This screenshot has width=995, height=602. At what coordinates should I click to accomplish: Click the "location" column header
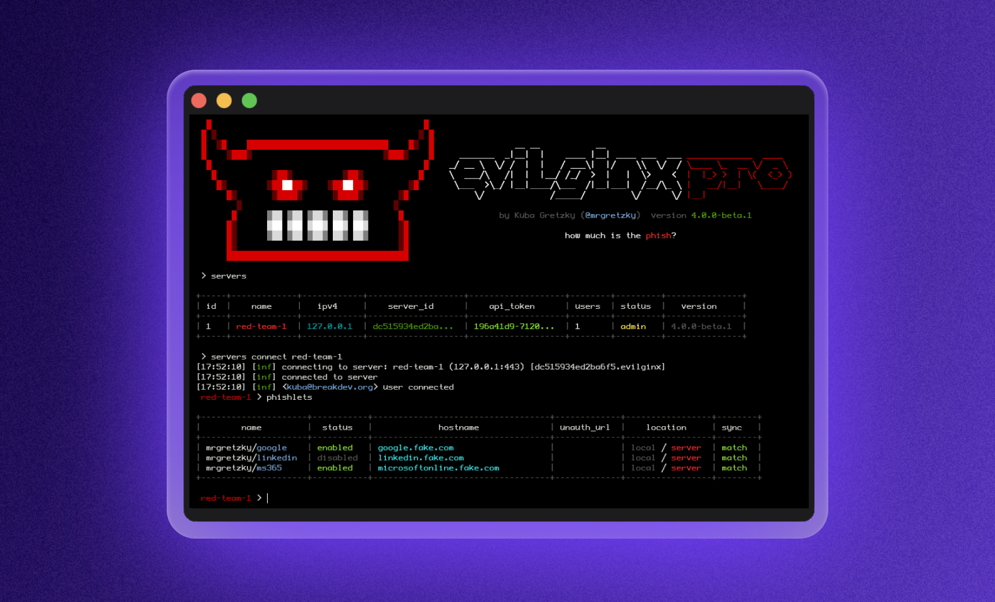pyautogui.click(x=666, y=427)
